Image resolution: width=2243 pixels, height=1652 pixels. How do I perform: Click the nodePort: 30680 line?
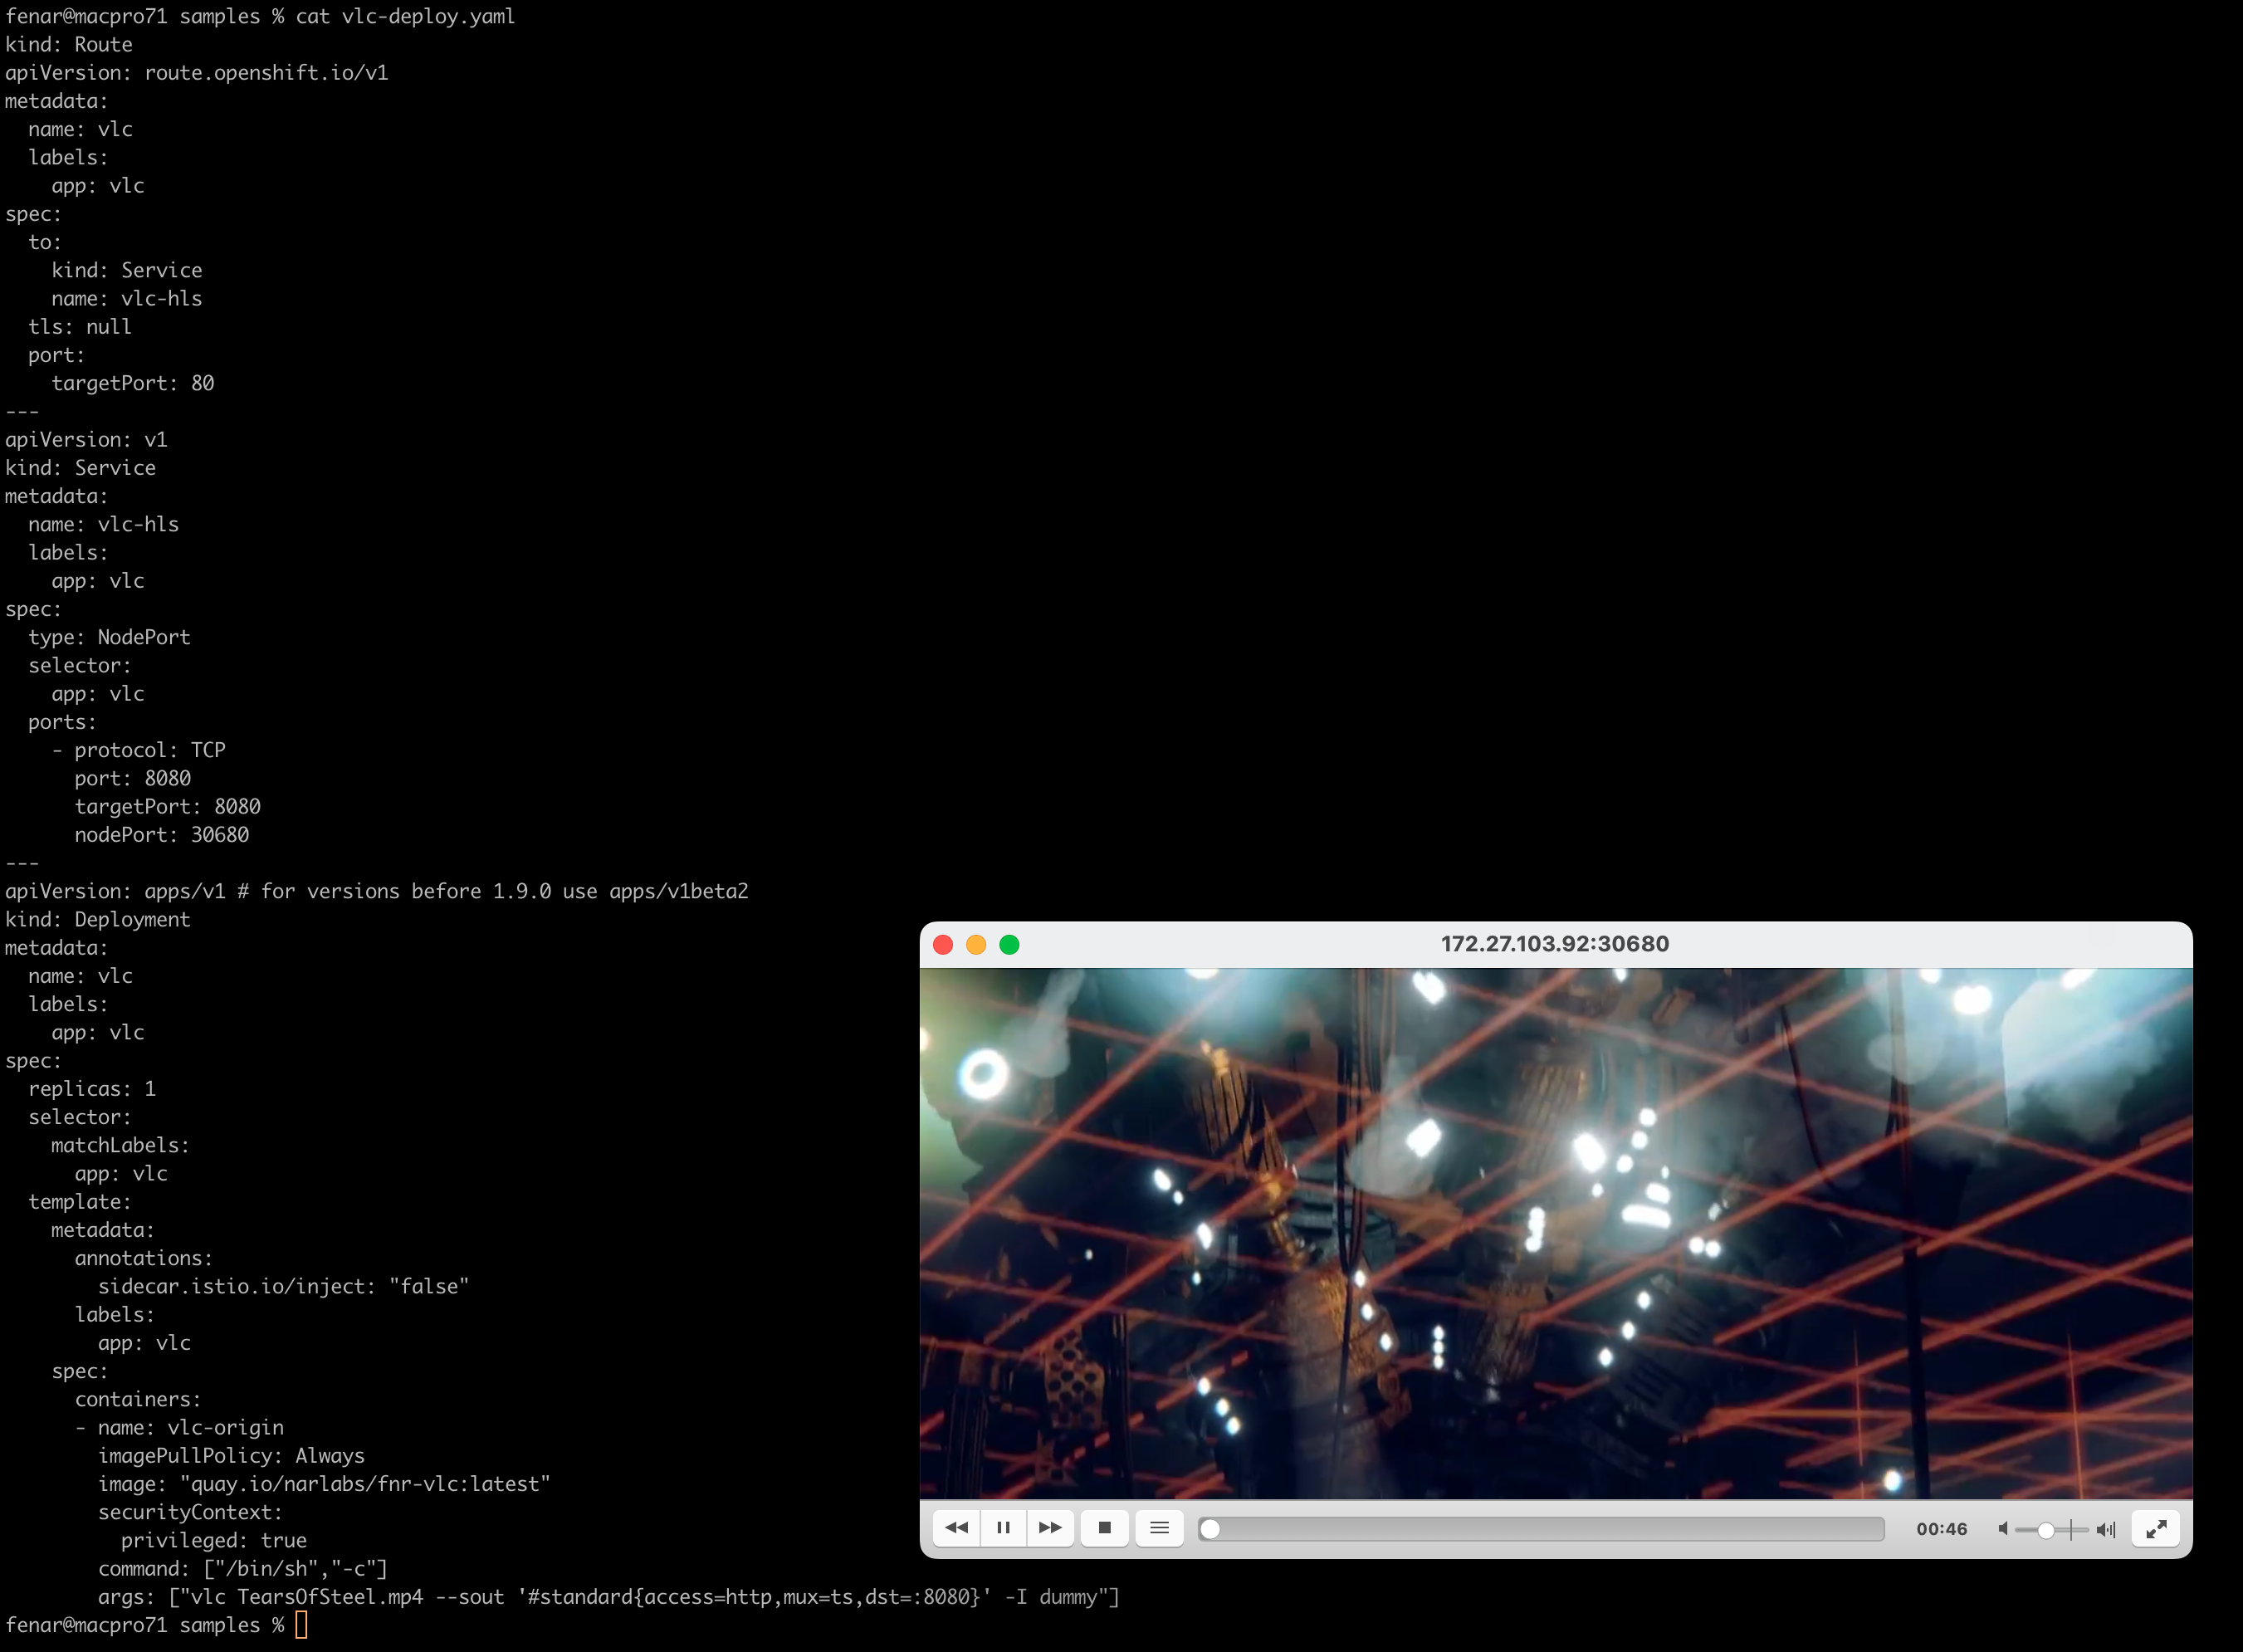point(161,835)
